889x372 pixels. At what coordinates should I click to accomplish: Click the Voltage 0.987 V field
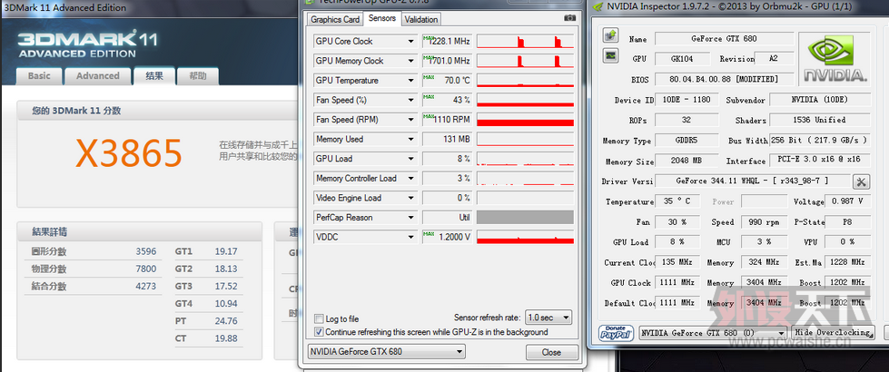point(847,201)
